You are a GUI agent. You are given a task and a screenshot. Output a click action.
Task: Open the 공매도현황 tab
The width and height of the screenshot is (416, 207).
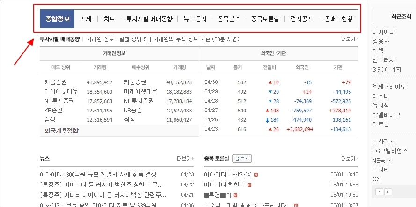(339, 19)
